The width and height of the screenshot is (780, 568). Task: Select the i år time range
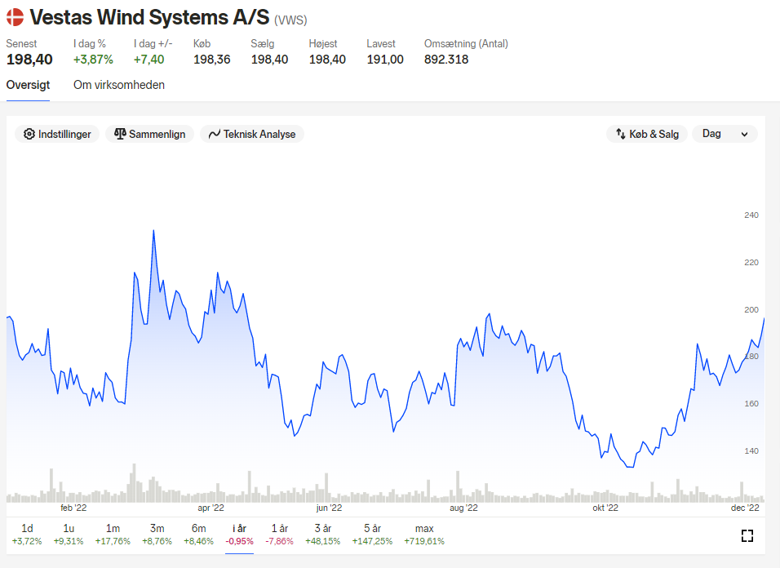[239, 535]
